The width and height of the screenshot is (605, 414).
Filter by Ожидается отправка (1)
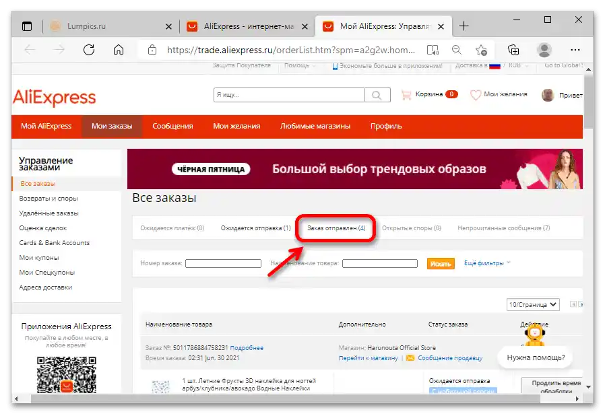click(255, 228)
